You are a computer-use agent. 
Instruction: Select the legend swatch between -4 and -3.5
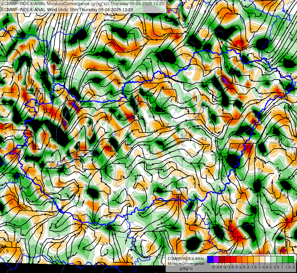point(228,259)
